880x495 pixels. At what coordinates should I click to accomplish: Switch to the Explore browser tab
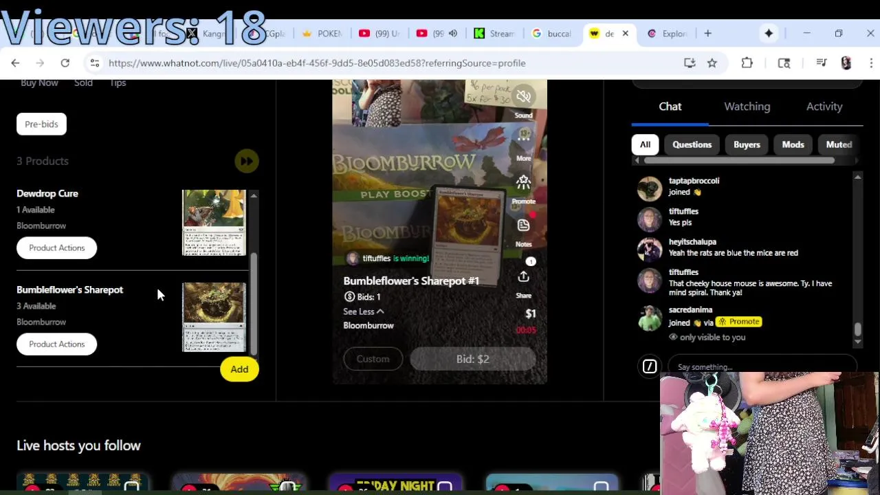click(668, 34)
